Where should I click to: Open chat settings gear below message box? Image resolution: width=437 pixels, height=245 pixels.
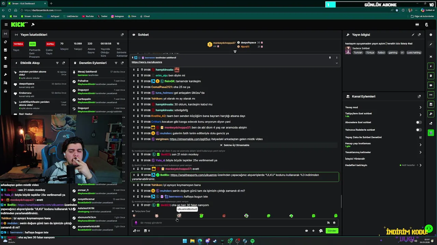point(313,231)
